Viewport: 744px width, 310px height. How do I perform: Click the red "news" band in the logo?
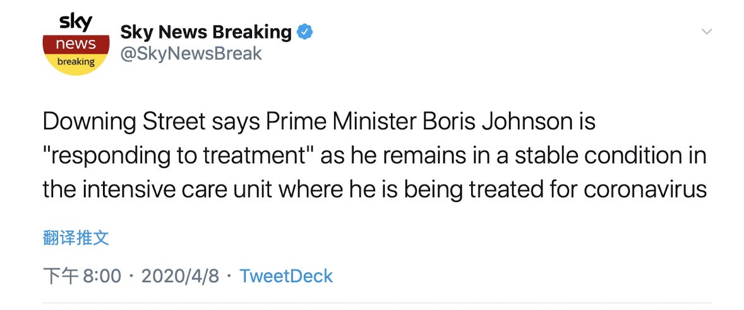[x=76, y=44]
